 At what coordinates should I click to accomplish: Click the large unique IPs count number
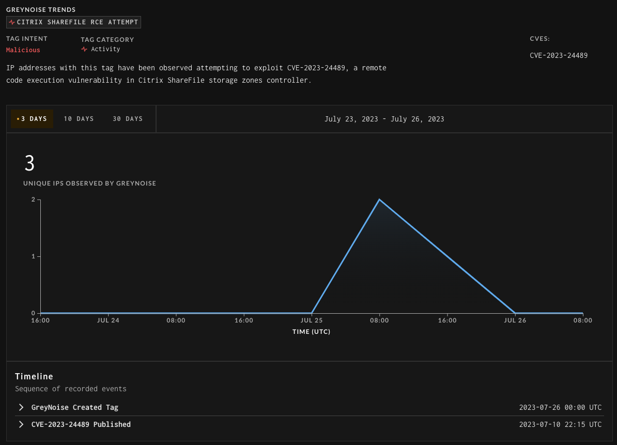(x=29, y=164)
